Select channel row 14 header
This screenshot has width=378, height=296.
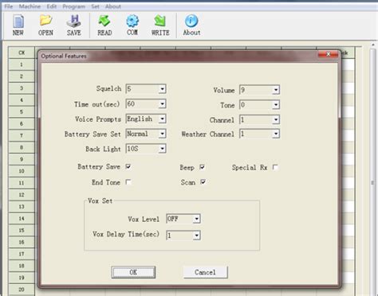22,219
